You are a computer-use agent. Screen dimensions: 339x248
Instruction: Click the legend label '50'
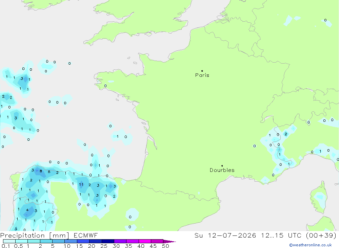click(x=165, y=246)
